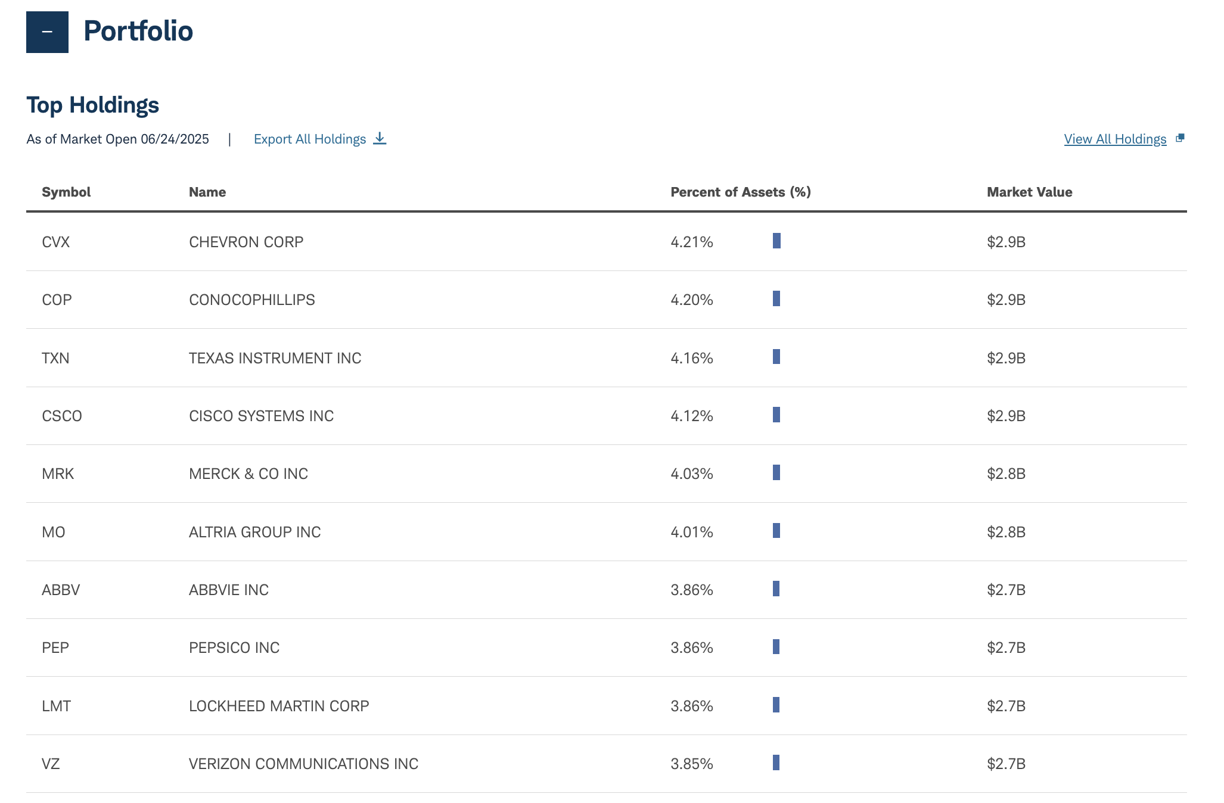Select the LMT symbol cell

coord(57,706)
